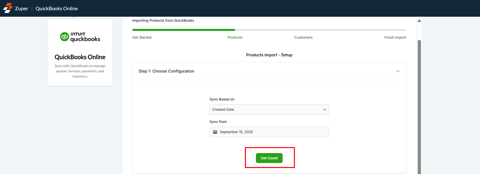480x174 pixels.
Task: Click the Zuper brand name in header
Action: (x=22, y=8)
